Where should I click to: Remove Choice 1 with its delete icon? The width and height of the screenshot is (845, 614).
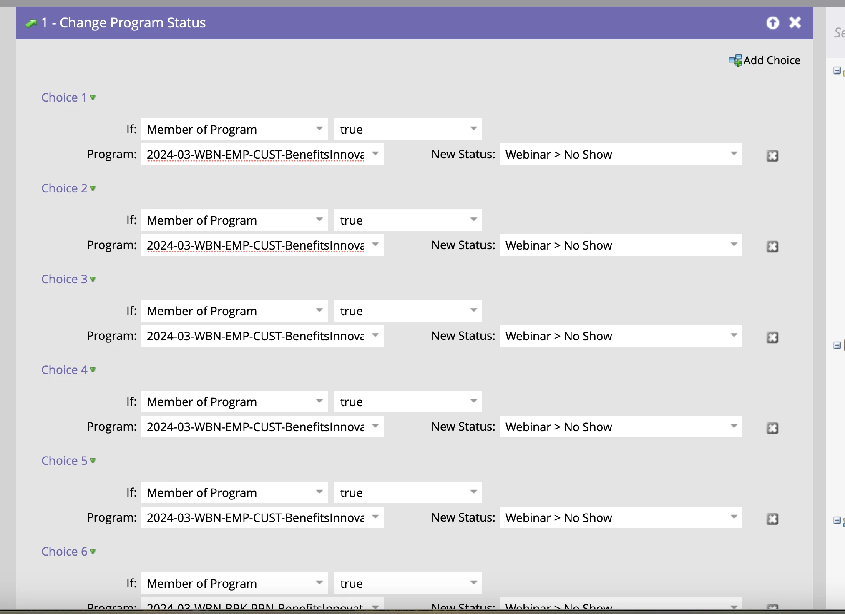click(772, 156)
